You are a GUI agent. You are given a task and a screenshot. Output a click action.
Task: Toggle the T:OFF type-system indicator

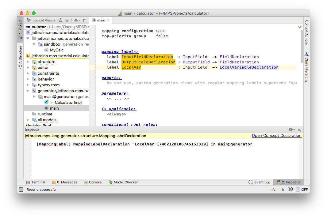(x=302, y=190)
